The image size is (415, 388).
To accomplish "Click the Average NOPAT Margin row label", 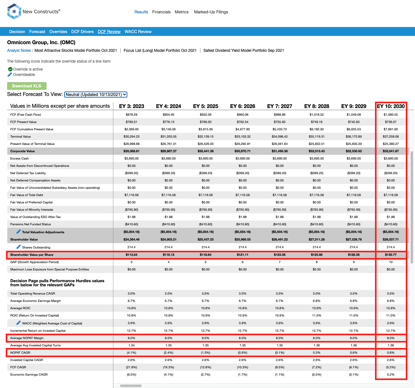I will 27,338.
